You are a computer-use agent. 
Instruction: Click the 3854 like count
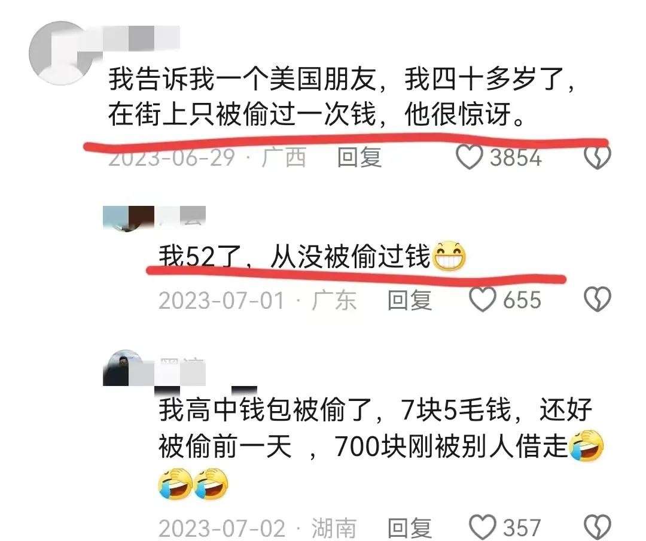coord(516,157)
